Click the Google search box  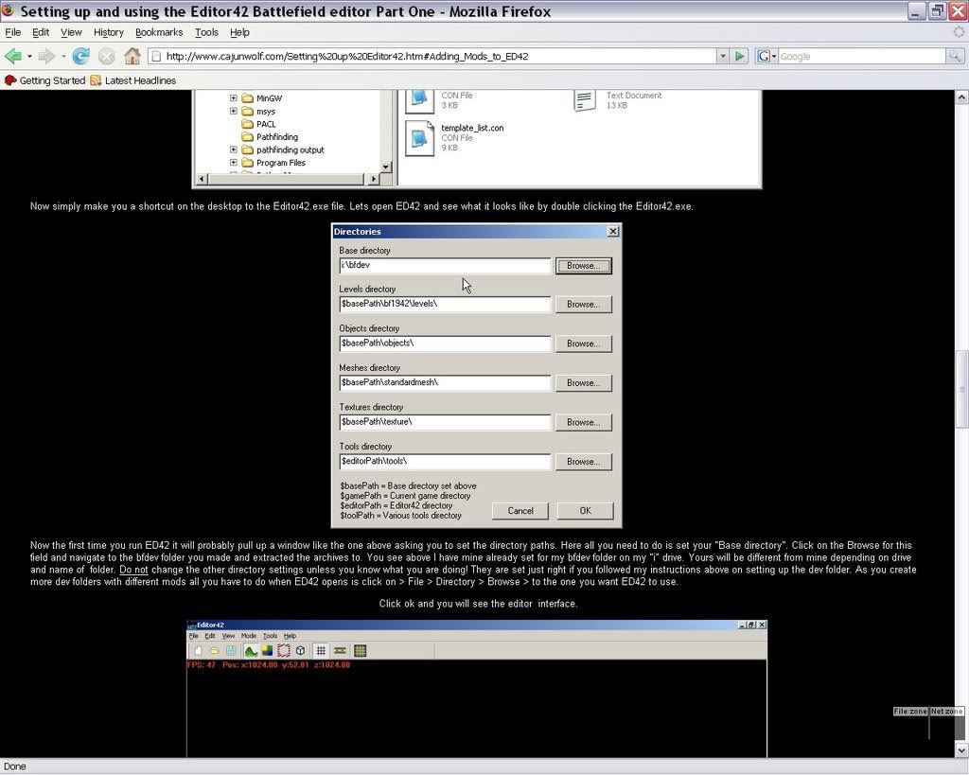tap(862, 56)
